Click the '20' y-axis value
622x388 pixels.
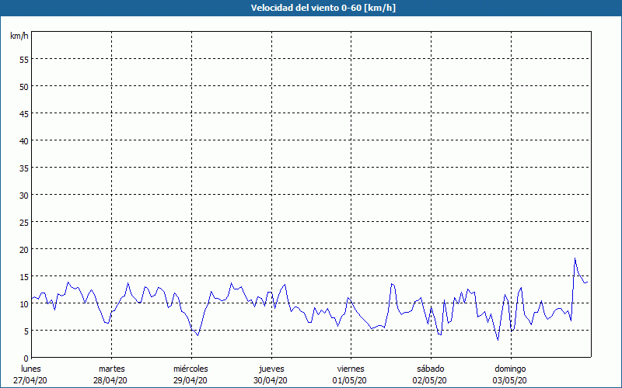pos(24,249)
